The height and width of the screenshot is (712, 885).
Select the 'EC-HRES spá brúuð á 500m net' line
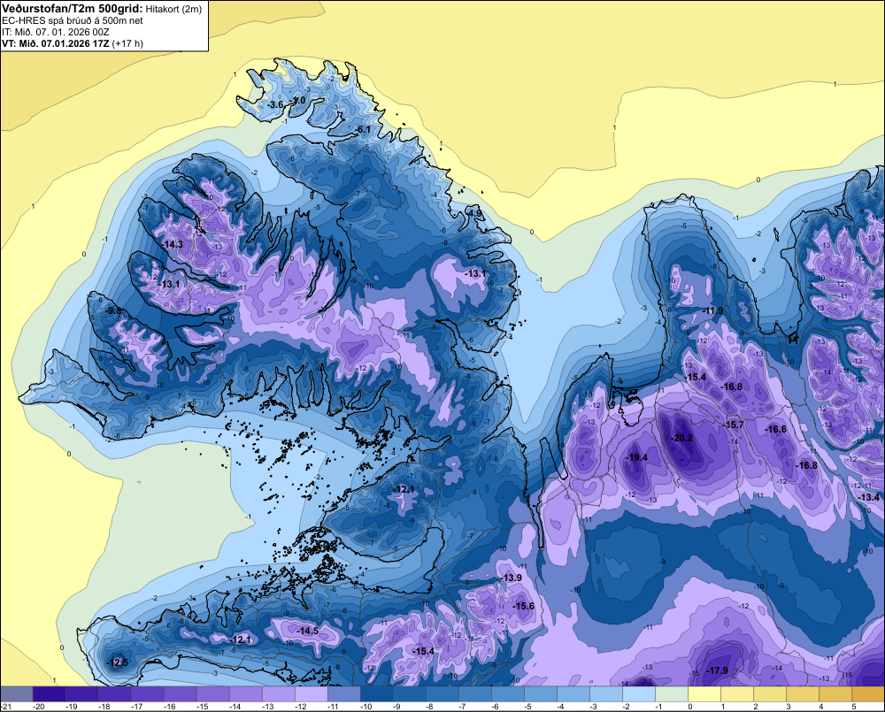pos(73,21)
